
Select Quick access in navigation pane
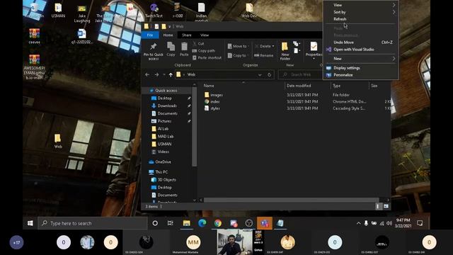point(166,91)
